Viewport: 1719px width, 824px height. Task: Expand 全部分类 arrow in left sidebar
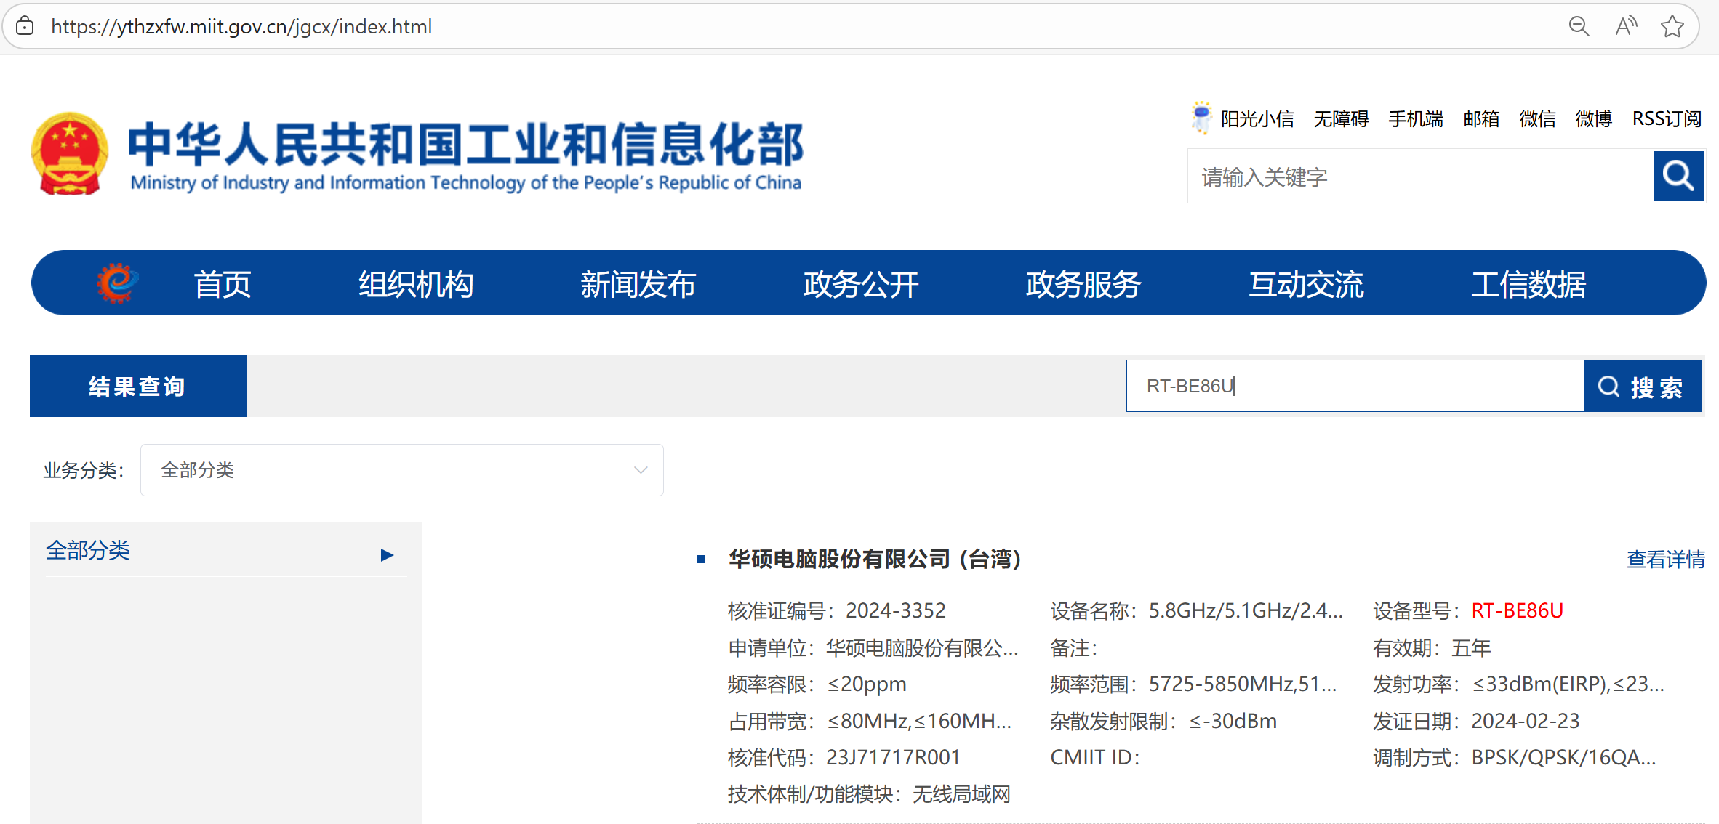(387, 555)
